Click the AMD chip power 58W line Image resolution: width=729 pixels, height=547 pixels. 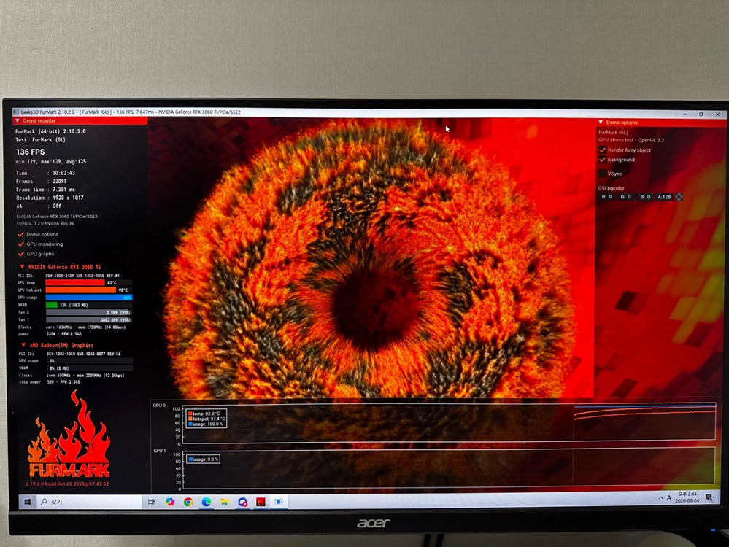click(50, 382)
